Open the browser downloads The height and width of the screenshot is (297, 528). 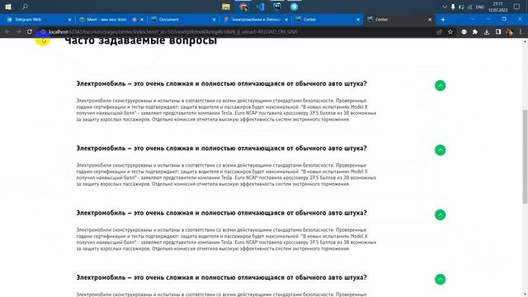487,32
